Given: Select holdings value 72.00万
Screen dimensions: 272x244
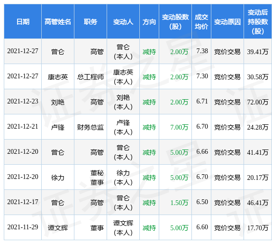Looking at the screenshot, I should click(x=258, y=102).
